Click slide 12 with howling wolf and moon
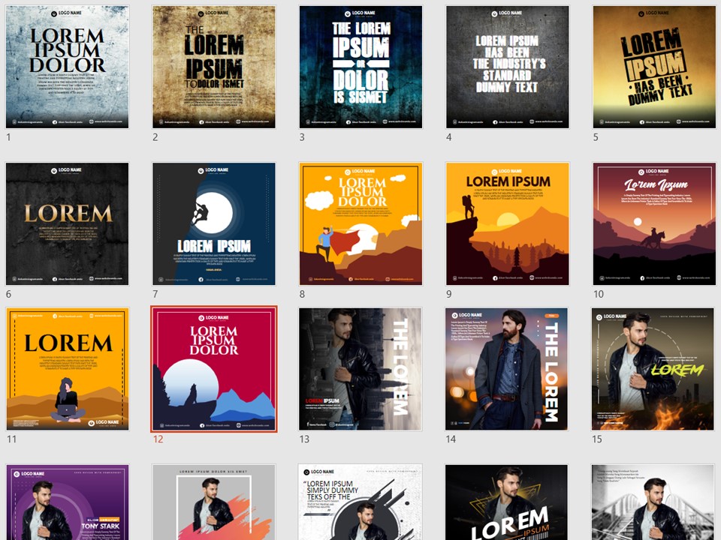Viewport: 721px width, 540px height. [214, 369]
